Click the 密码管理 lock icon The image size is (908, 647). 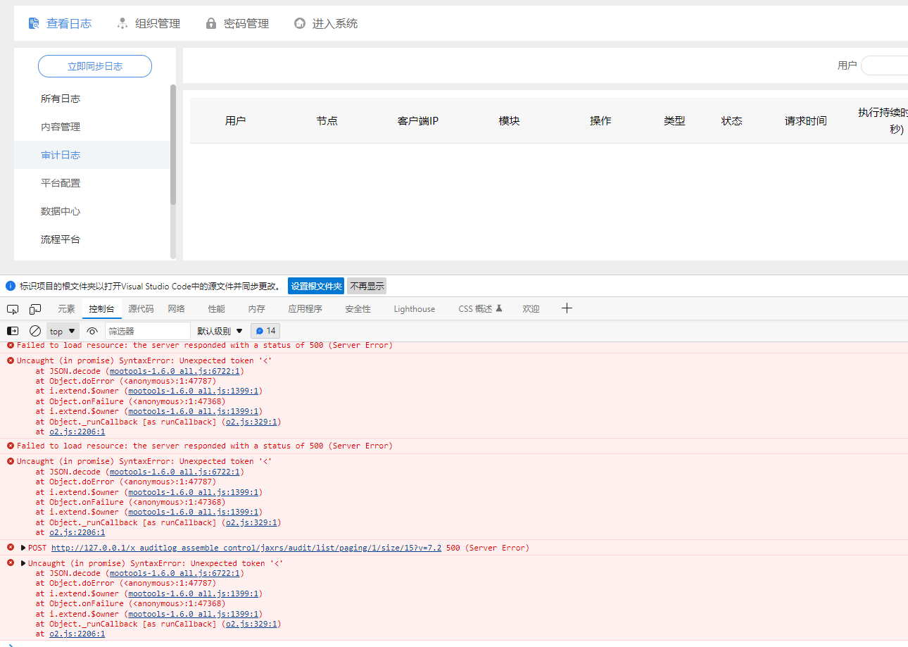[x=210, y=23]
